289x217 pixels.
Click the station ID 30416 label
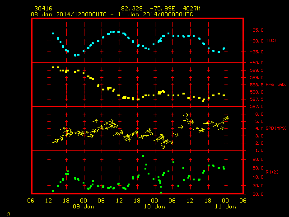point(43,9)
